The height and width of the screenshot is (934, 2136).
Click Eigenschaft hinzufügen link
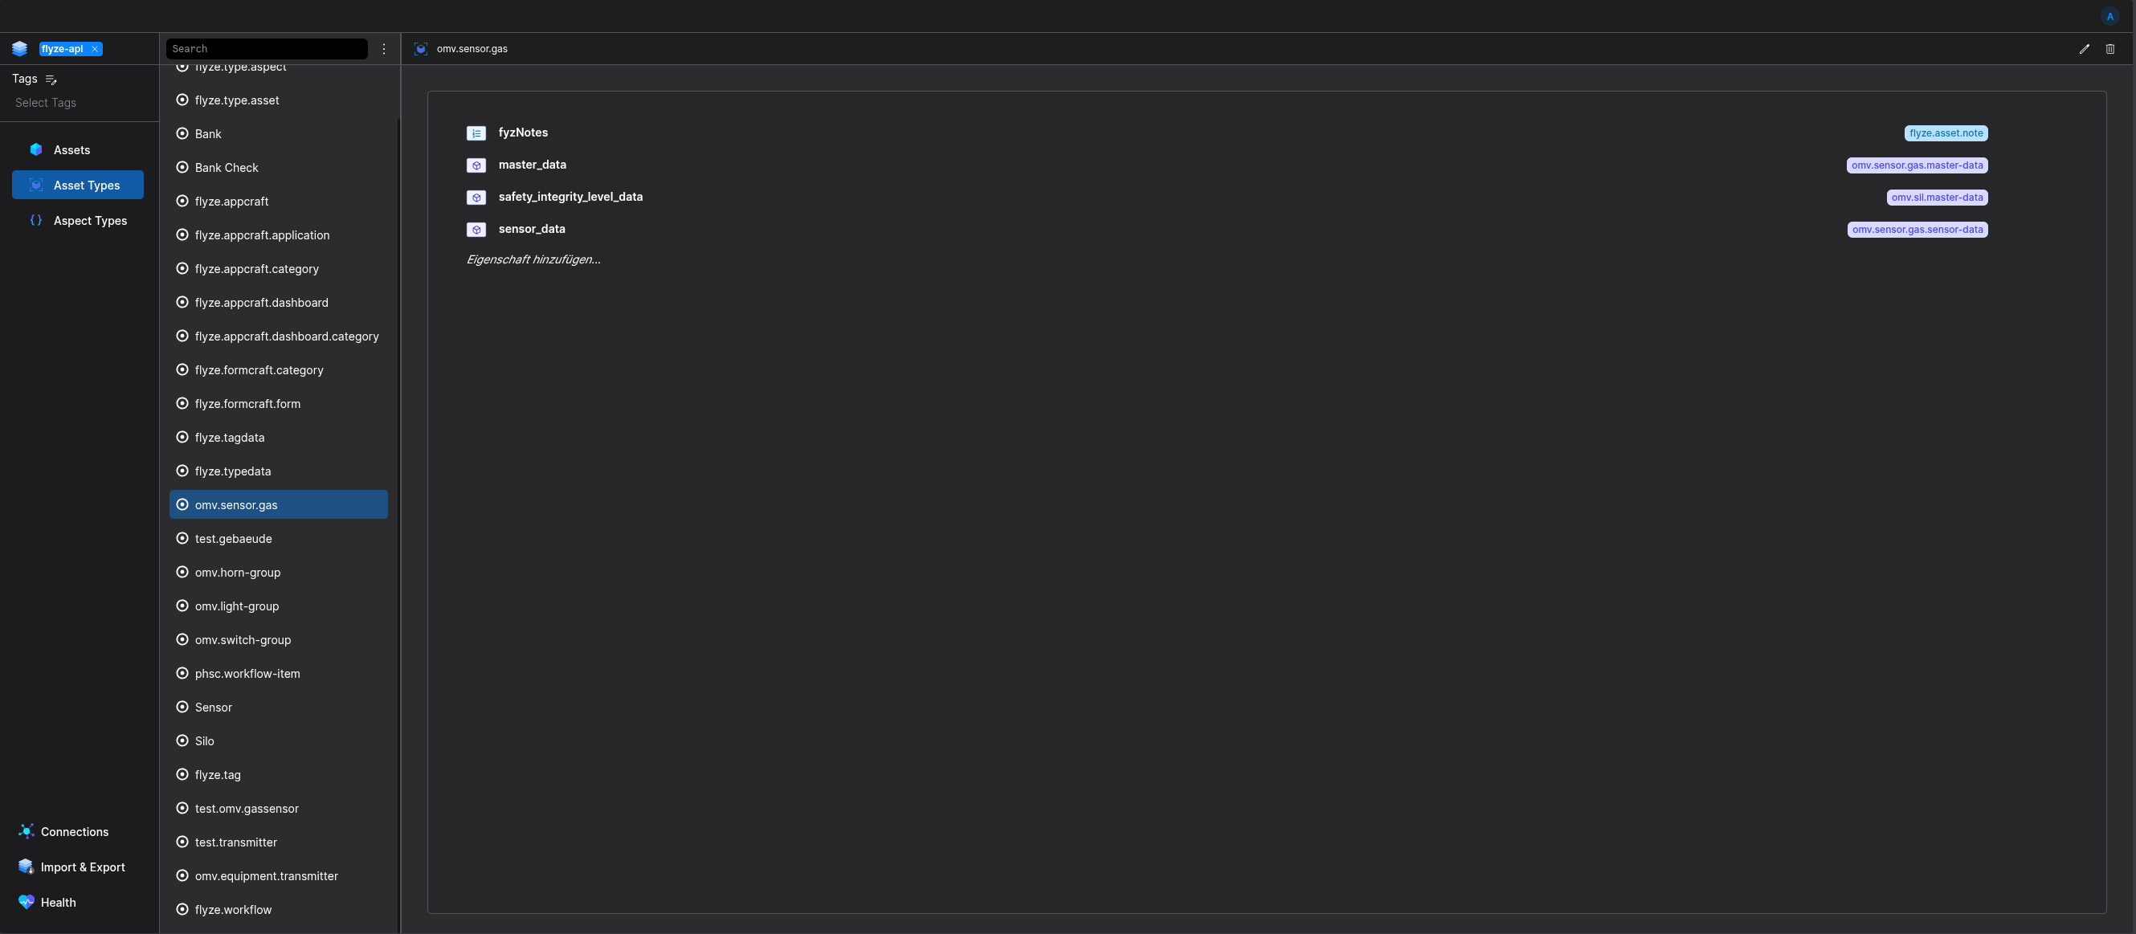[x=533, y=259]
